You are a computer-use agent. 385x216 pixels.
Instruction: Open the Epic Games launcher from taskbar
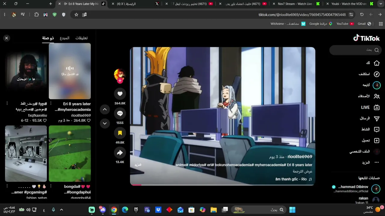136,210
